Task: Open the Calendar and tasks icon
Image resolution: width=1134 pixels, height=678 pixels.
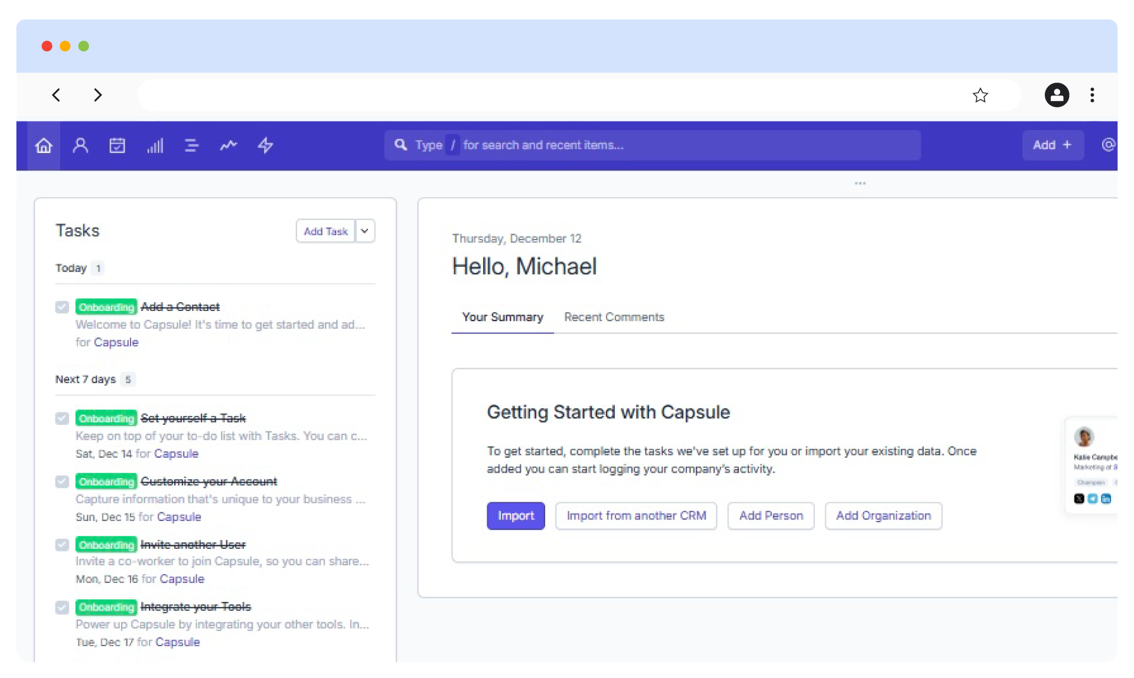Action: click(x=117, y=145)
